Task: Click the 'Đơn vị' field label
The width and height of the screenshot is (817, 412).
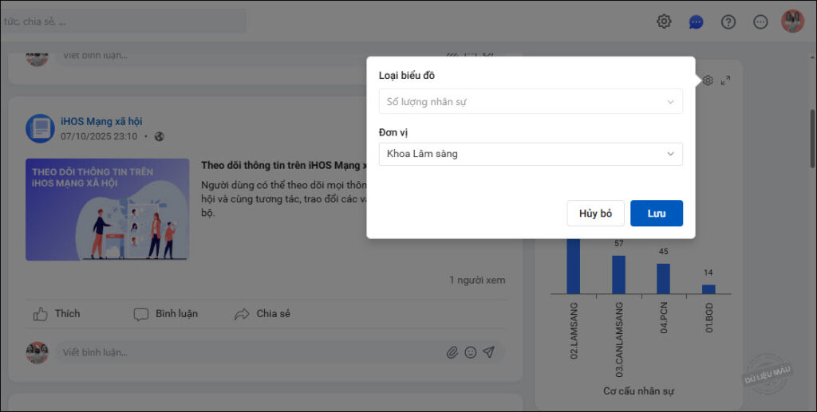Action: coord(393,132)
